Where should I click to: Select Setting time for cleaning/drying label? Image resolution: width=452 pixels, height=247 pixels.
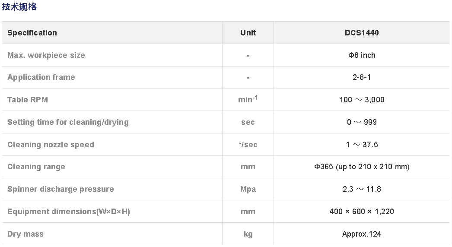tap(68, 122)
